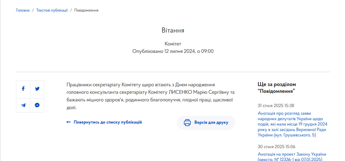The image size is (345, 161).
Task: Share the post on Twitter
Action: coord(37,89)
